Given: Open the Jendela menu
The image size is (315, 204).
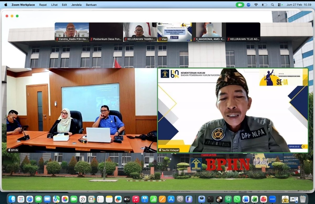Looking at the screenshot, I should pos(76,5).
